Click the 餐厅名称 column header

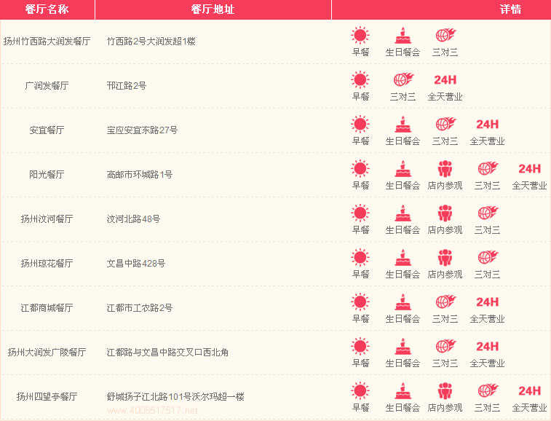pos(47,9)
